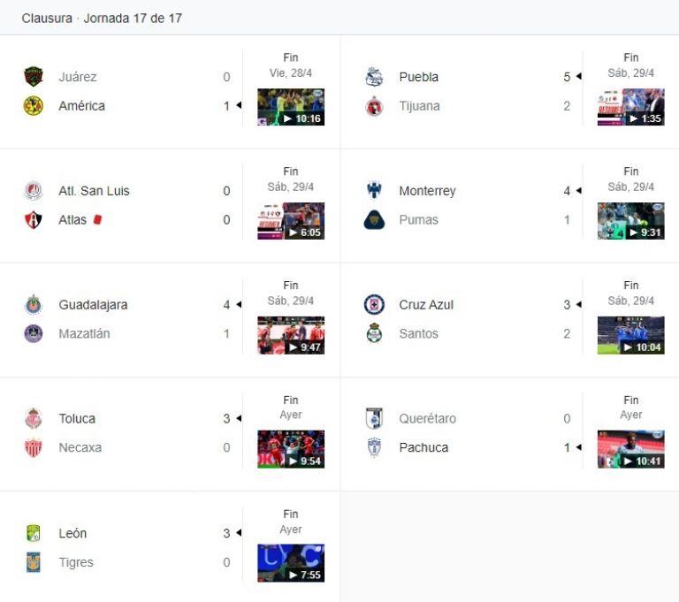Click the Cruz Azul team crest

374,304
